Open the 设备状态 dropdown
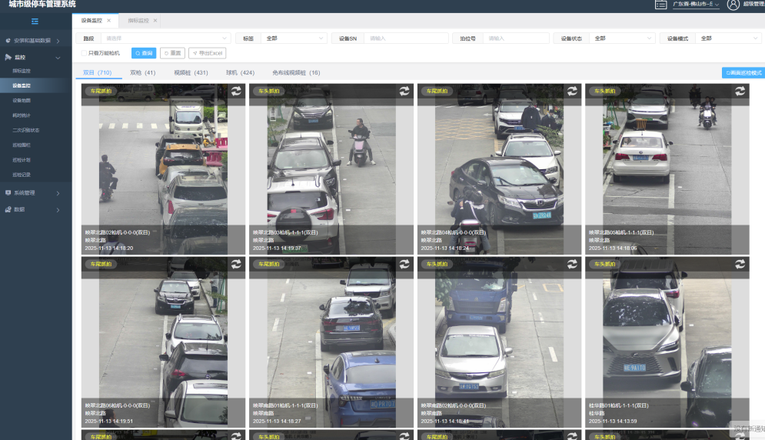The height and width of the screenshot is (440, 765). tap(621, 38)
